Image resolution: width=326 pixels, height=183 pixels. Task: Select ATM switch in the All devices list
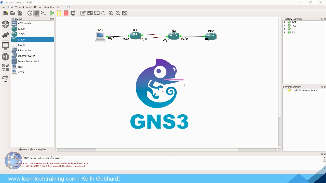click(x=33, y=23)
